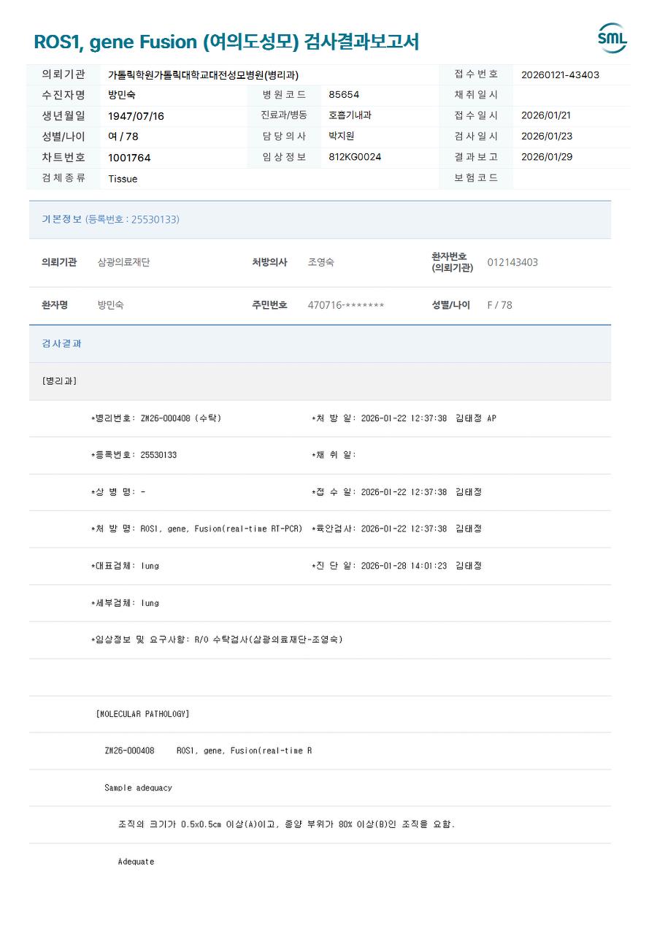Click the 채취일시 label in header table
This screenshot has height=928, width=657.
(x=476, y=94)
